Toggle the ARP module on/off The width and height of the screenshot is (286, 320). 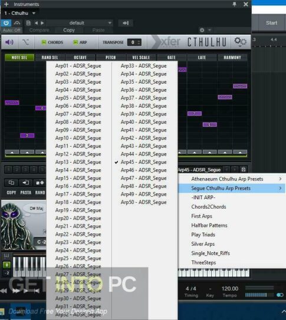click(x=80, y=42)
